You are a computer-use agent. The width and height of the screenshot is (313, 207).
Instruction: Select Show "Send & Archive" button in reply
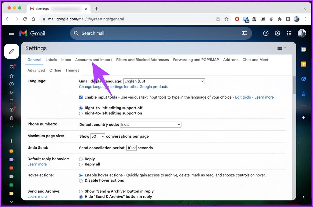81,191
